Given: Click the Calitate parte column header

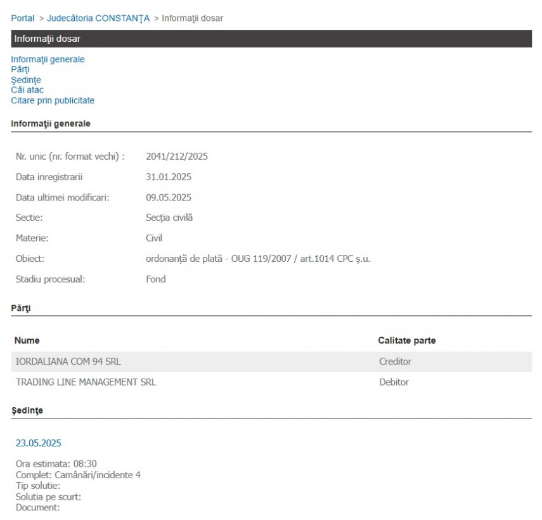Looking at the screenshot, I should coord(407,340).
